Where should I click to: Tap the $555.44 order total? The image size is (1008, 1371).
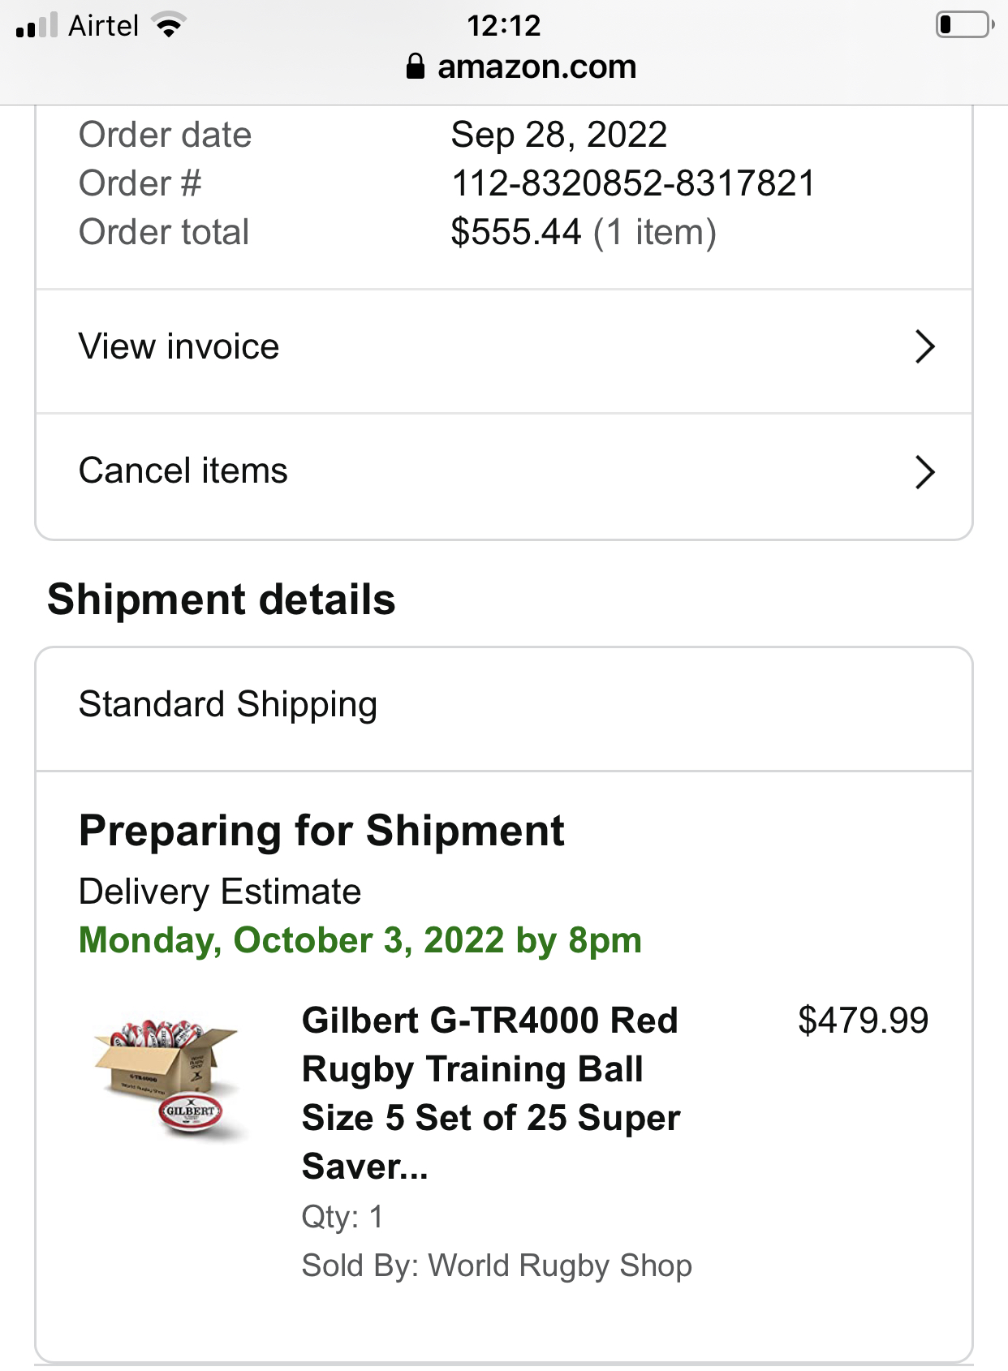tap(516, 232)
